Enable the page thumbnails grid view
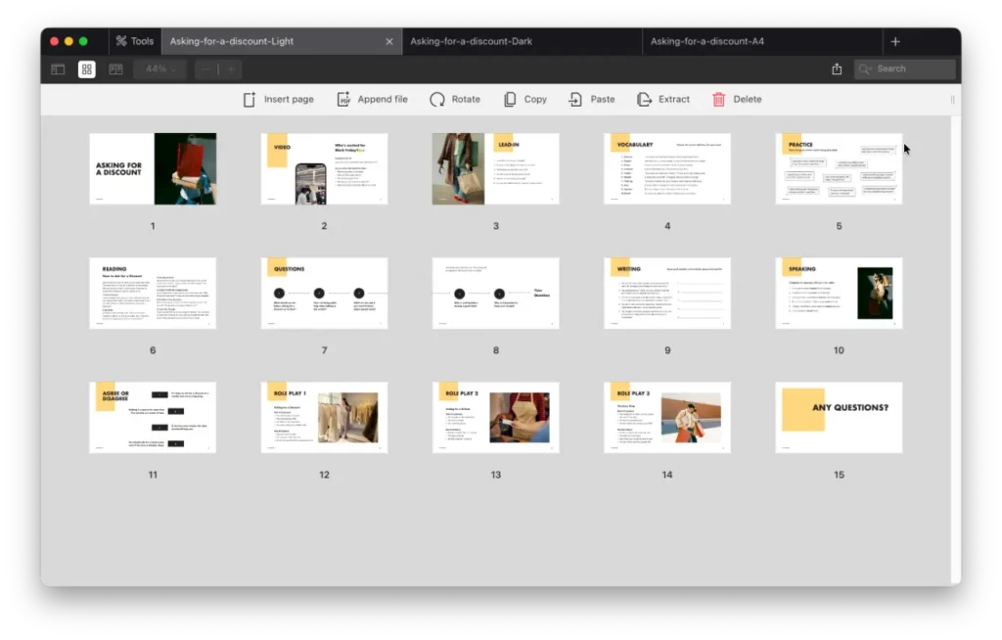1002x640 pixels. point(87,69)
